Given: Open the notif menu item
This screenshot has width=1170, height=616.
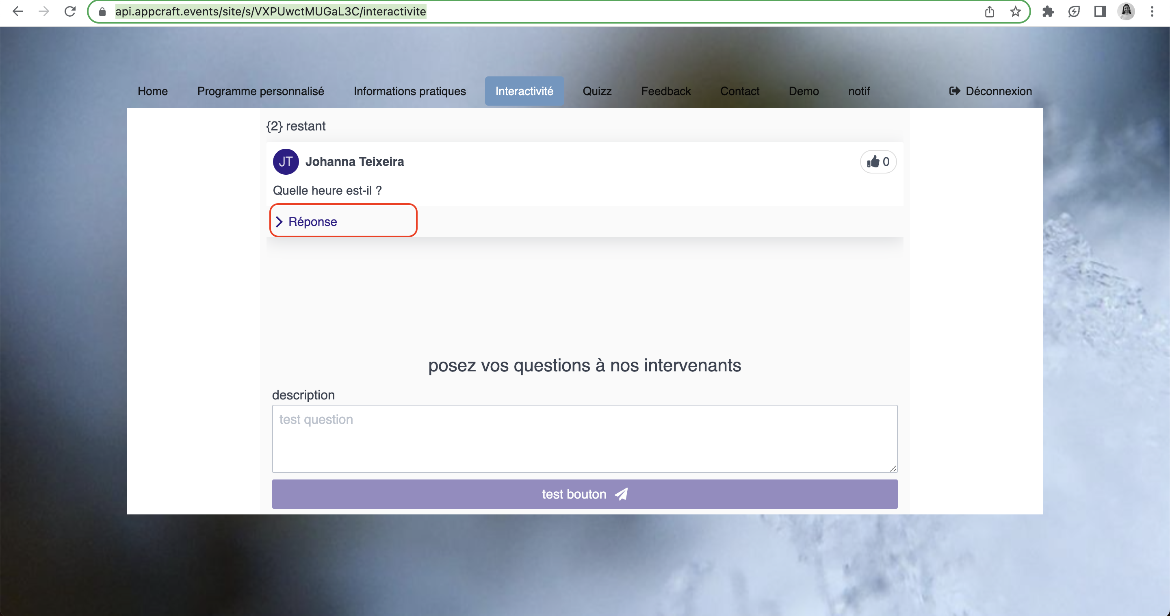Looking at the screenshot, I should (x=858, y=91).
